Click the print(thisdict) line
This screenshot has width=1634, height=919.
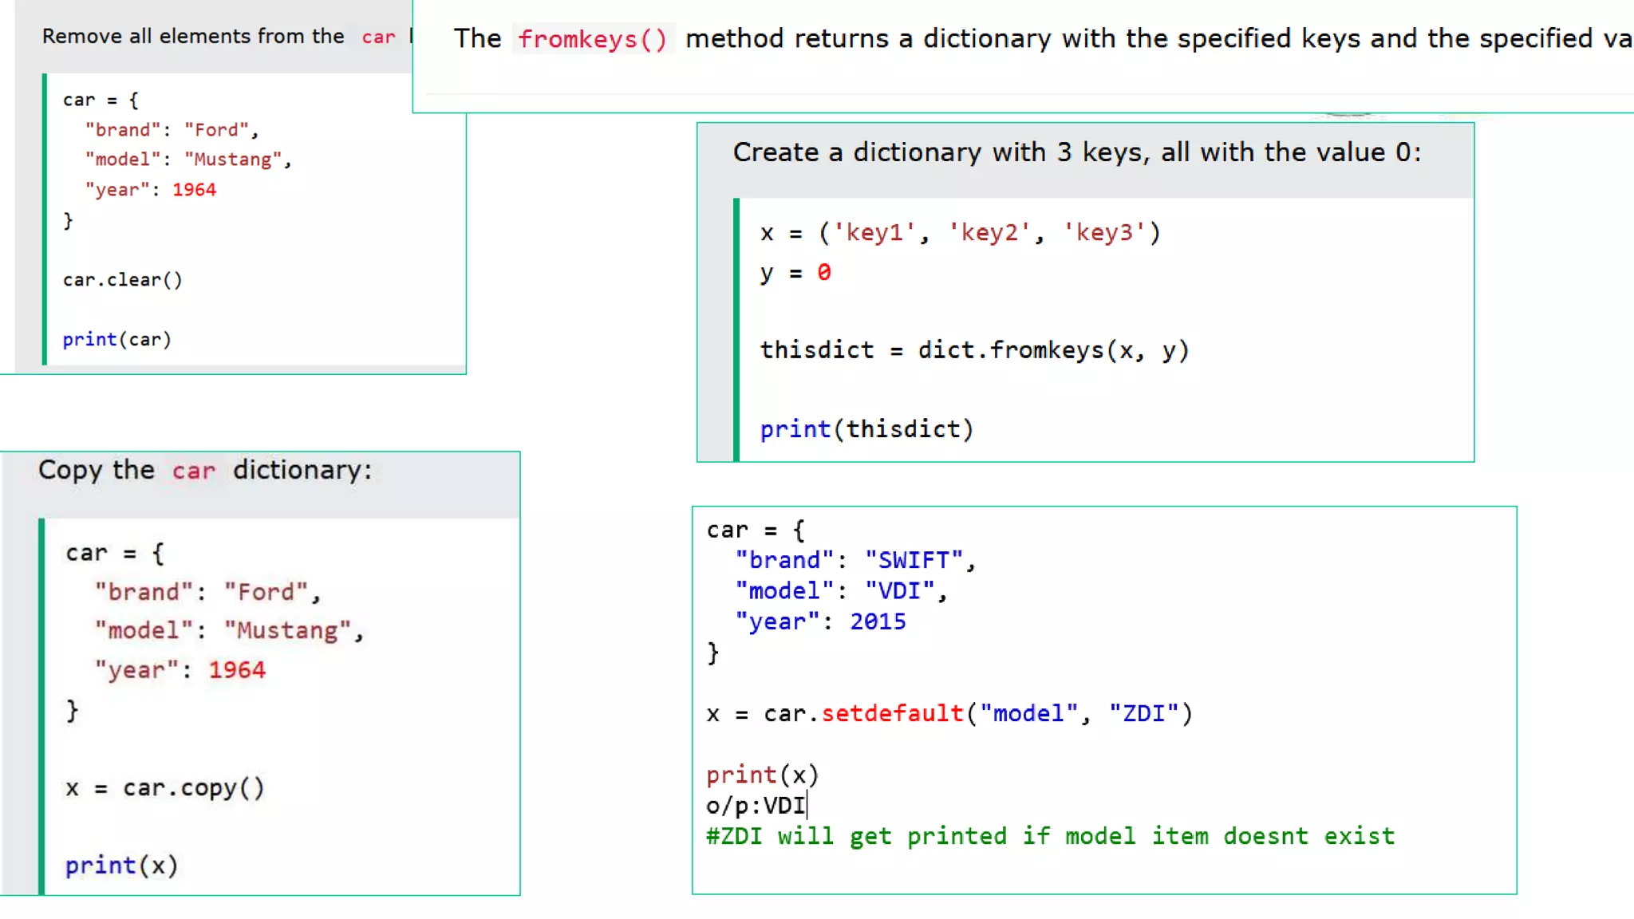tap(866, 429)
